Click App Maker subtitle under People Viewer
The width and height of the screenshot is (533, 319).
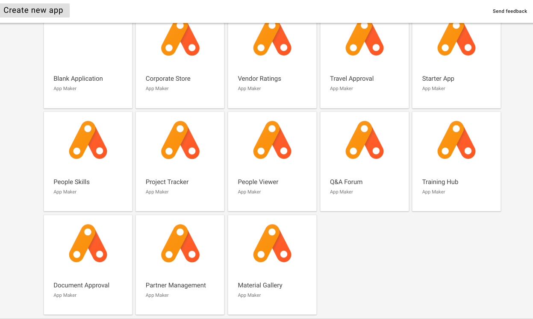(x=249, y=192)
